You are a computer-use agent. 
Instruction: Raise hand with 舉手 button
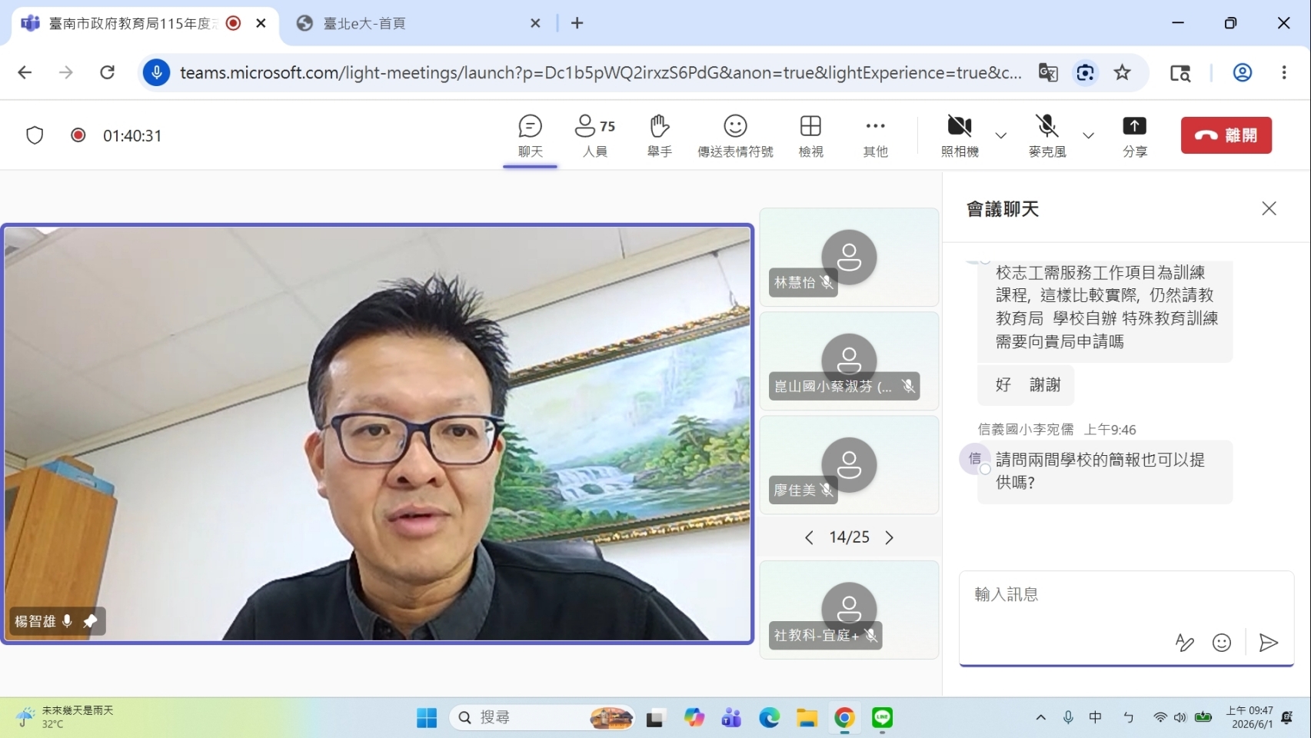click(659, 136)
